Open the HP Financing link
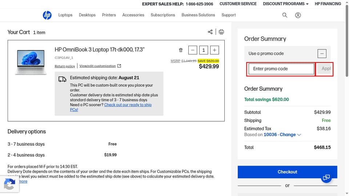The height and width of the screenshot is (196, 349). pyautogui.click(x=328, y=4)
